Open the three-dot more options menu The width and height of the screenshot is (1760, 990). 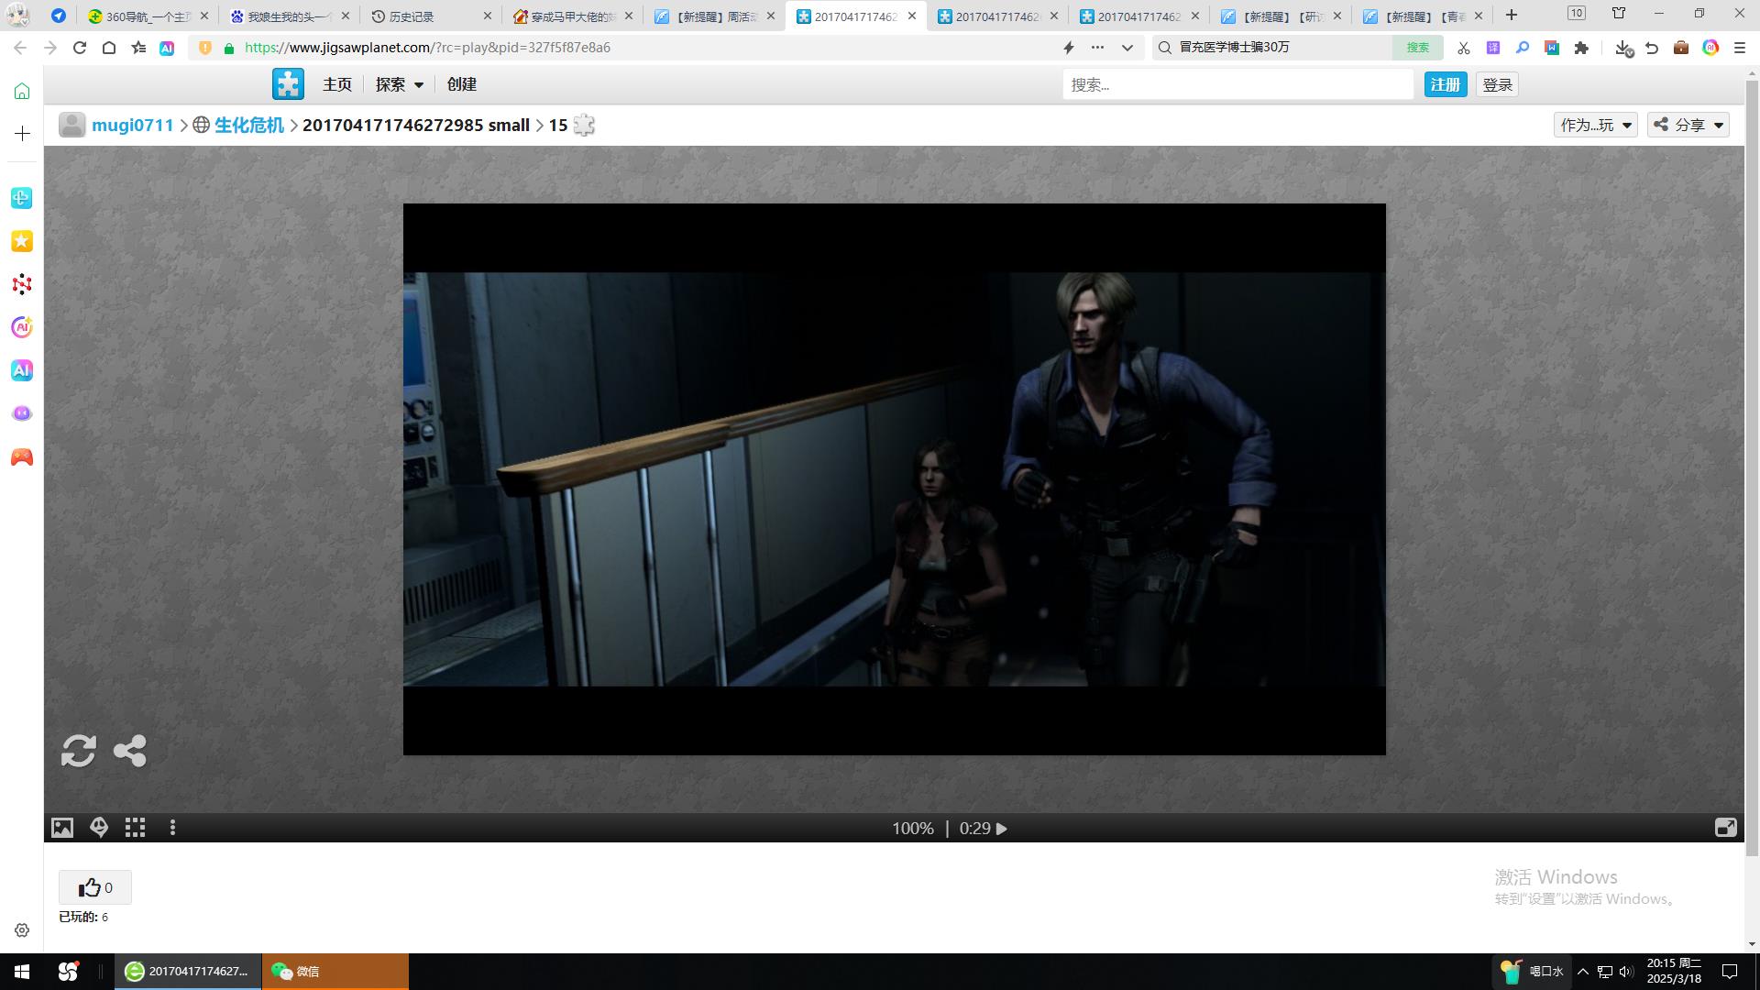click(x=172, y=828)
